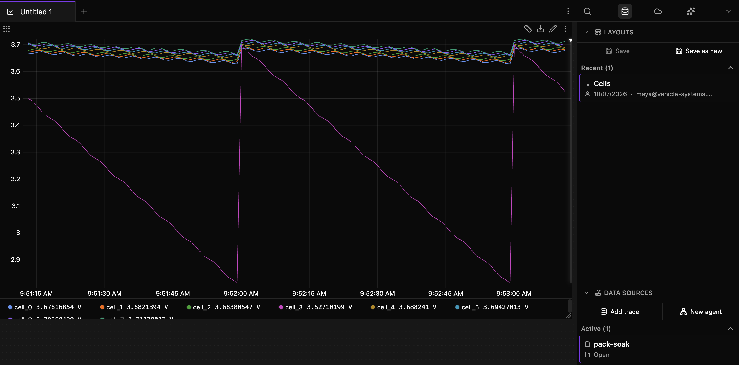Open the AI sparkle assistant icon
The width and height of the screenshot is (739, 365).
tap(691, 11)
